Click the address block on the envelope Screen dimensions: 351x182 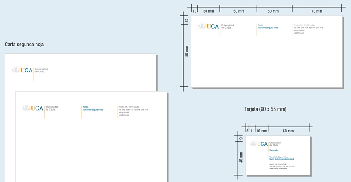click(308, 29)
